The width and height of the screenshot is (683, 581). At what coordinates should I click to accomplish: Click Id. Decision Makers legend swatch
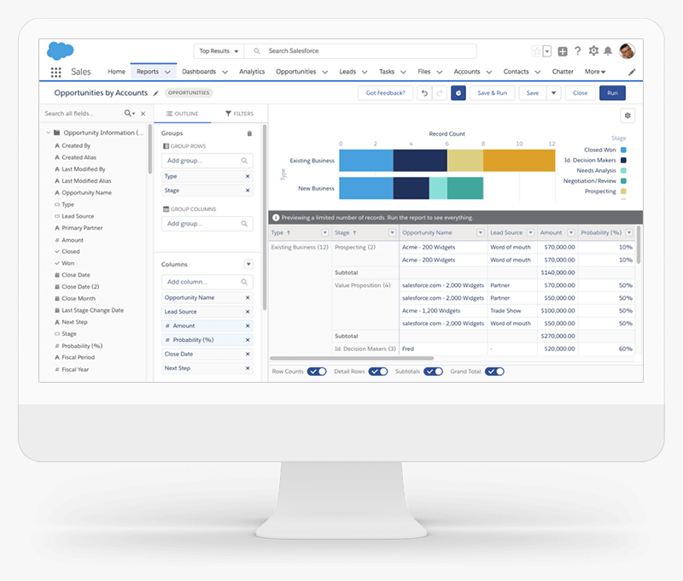click(623, 161)
